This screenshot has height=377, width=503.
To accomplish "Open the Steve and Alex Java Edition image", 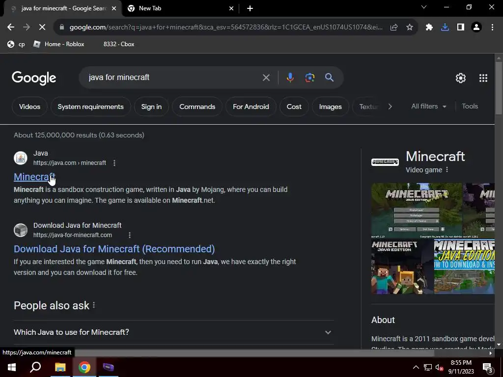I will [402, 267].
